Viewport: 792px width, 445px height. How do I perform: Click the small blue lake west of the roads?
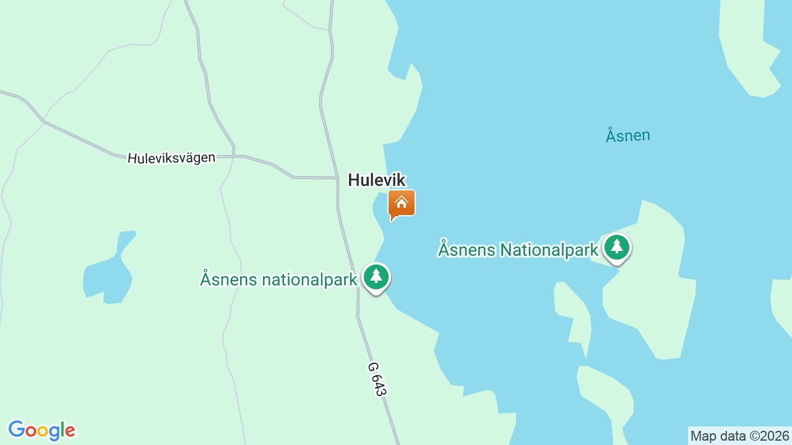(x=109, y=269)
